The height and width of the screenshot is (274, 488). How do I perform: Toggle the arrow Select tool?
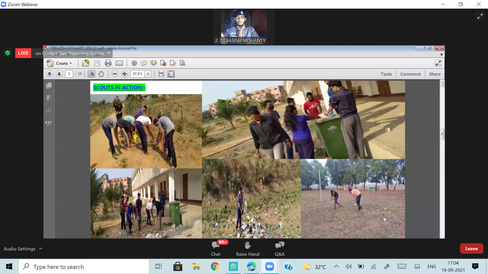pos(91,74)
